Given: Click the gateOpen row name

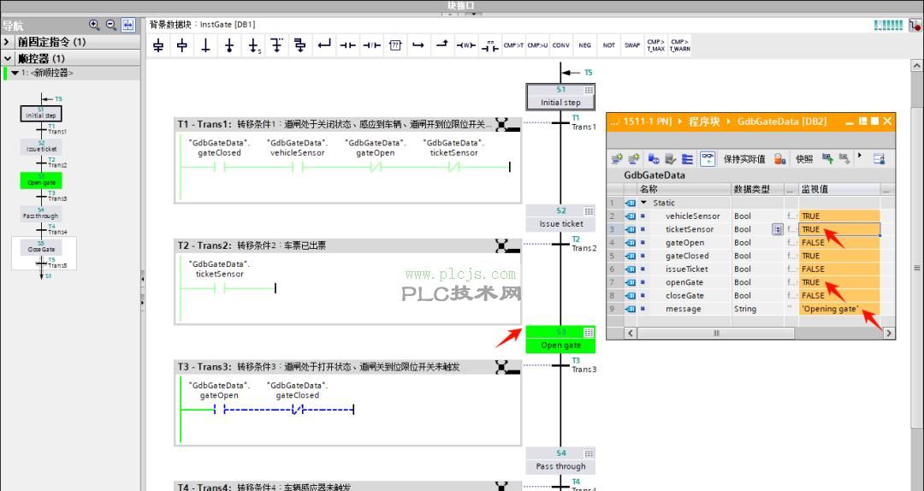Looking at the screenshot, I should pos(684,243).
